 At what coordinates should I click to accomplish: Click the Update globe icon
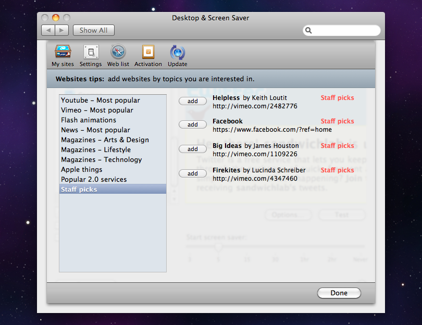pos(177,52)
